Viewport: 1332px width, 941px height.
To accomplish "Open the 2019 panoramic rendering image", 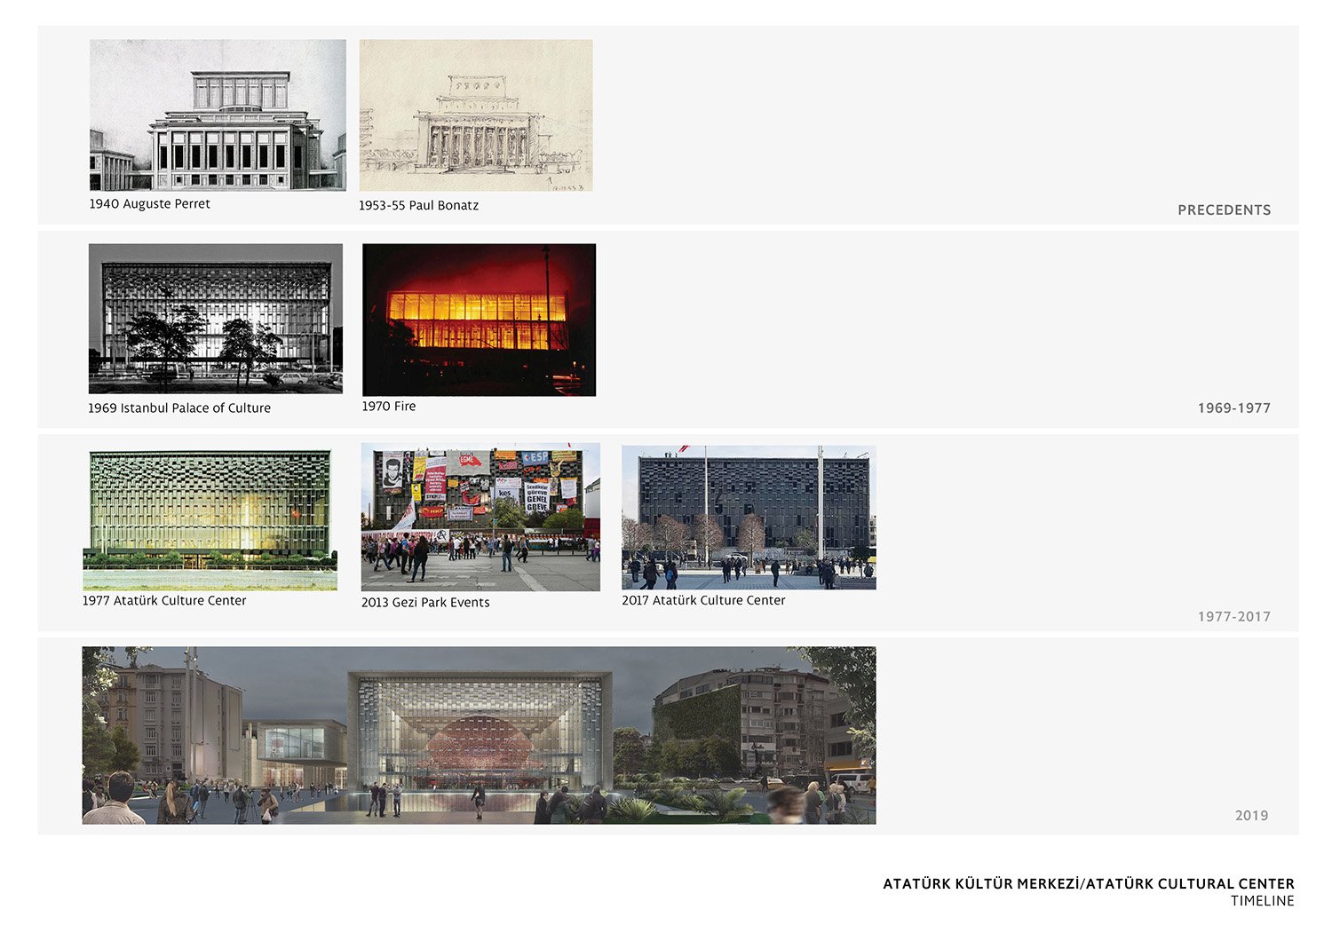I will [x=479, y=735].
